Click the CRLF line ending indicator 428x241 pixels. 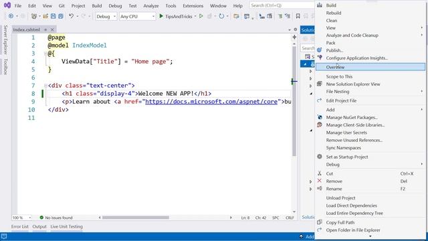tap(290, 218)
